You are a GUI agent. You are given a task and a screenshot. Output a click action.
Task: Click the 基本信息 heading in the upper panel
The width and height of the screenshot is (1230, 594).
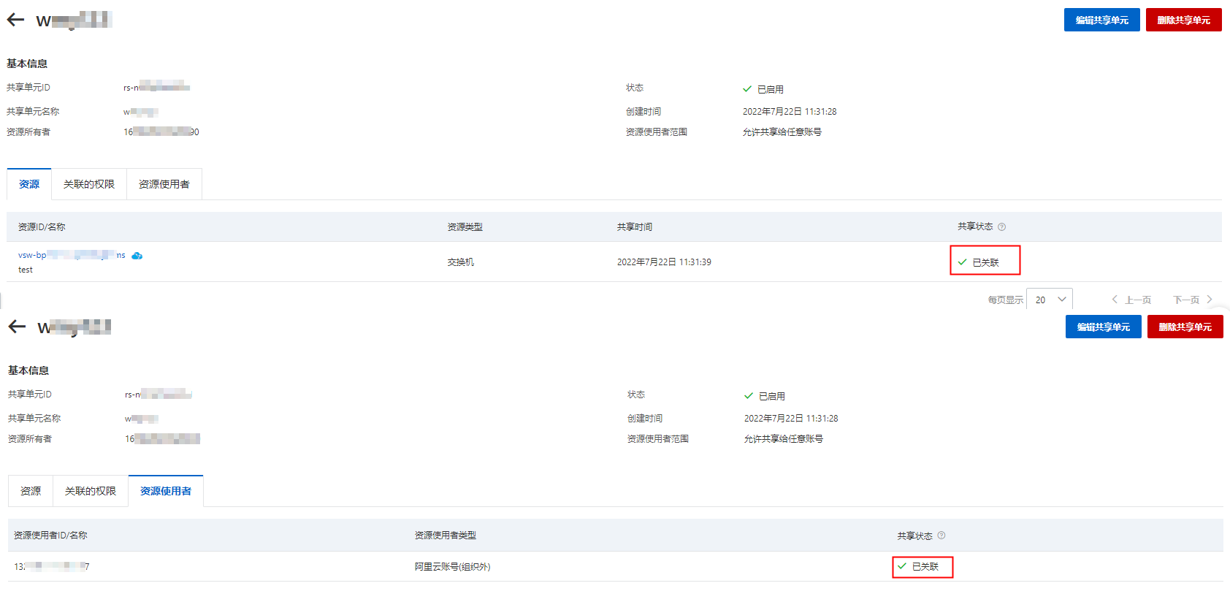coord(27,64)
